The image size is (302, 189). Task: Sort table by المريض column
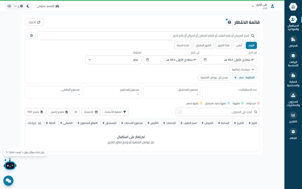[207, 123]
